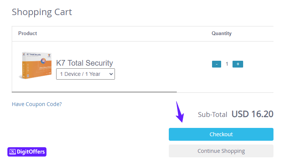The height and width of the screenshot is (163, 286).
Task: Click the Shopping Cart heading
Action: [42, 12]
